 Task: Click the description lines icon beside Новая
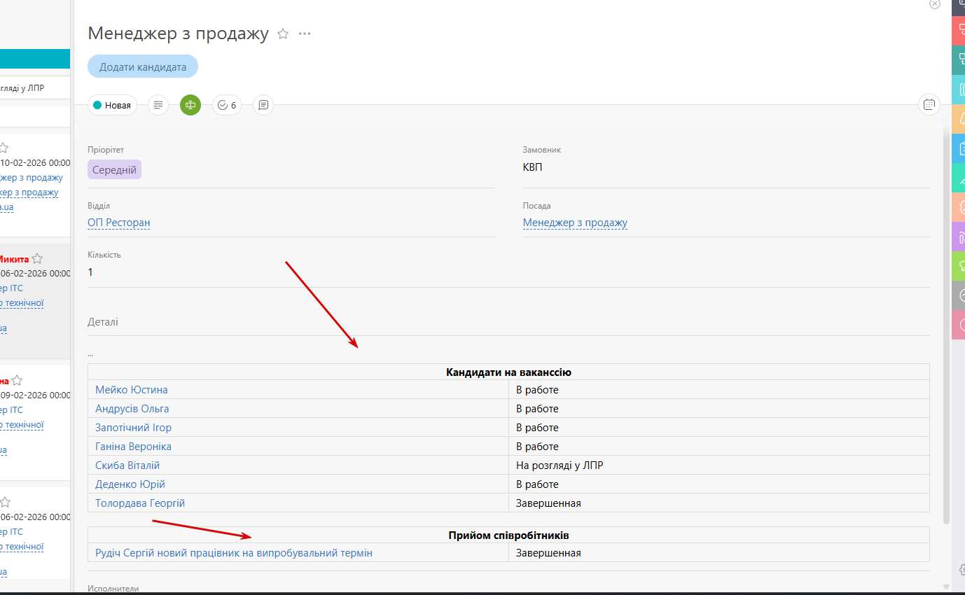pos(159,105)
